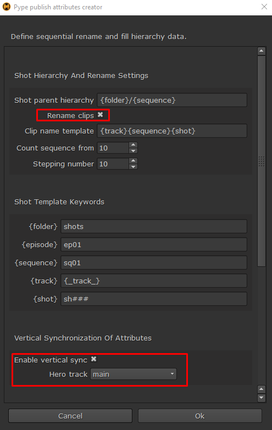Click the scroll up arrow at scrollbar top

[x=262, y=51]
